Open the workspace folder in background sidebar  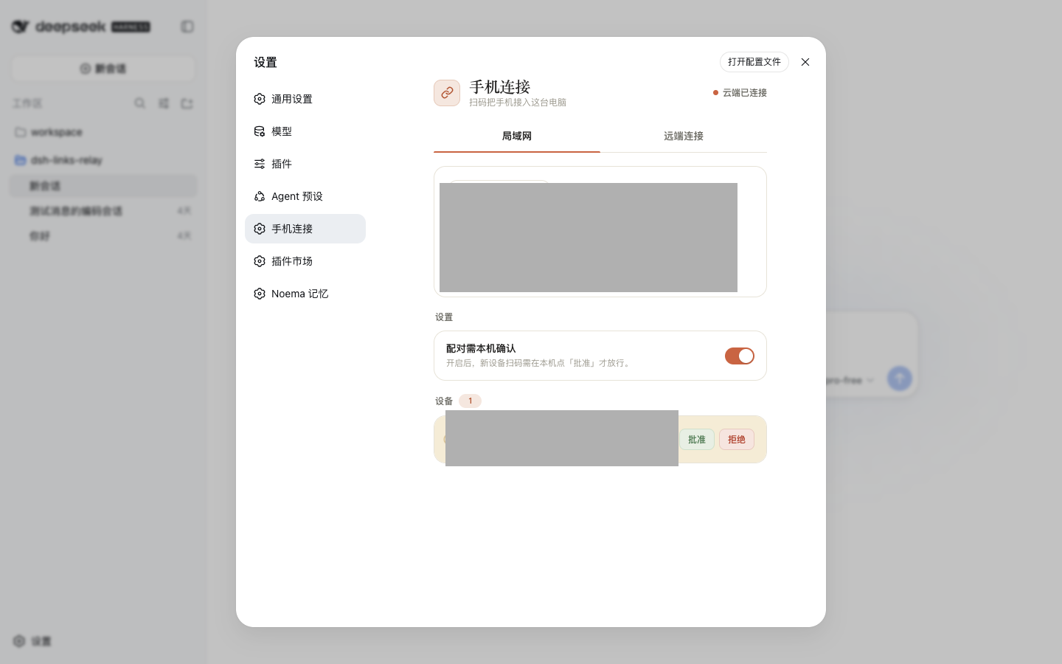[103, 132]
